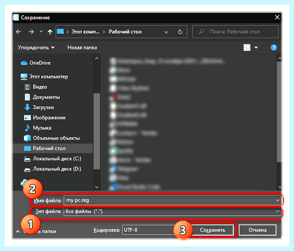Click the OneDrive cloud icon
The height and width of the screenshot is (251, 294).
coord(24,63)
